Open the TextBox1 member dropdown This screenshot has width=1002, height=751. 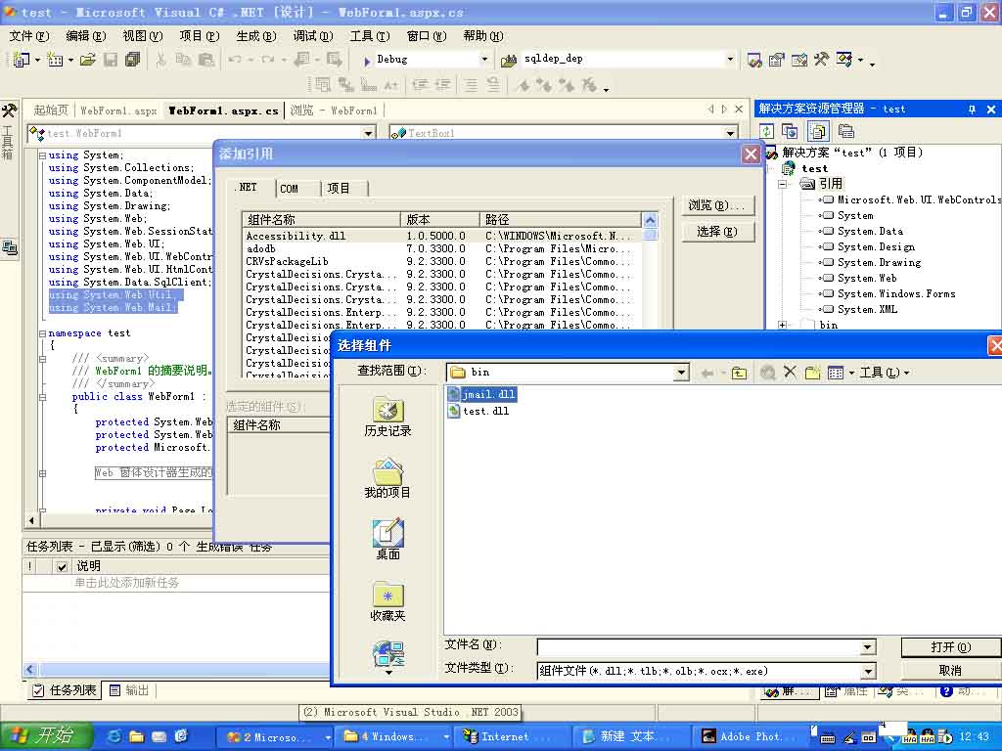(x=730, y=133)
